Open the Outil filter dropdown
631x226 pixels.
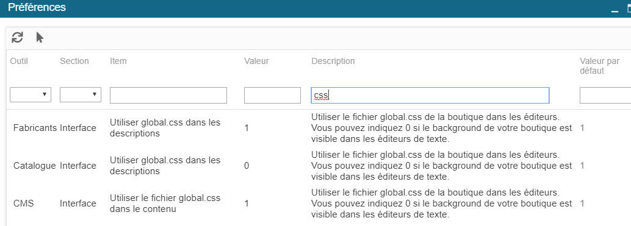[30, 95]
